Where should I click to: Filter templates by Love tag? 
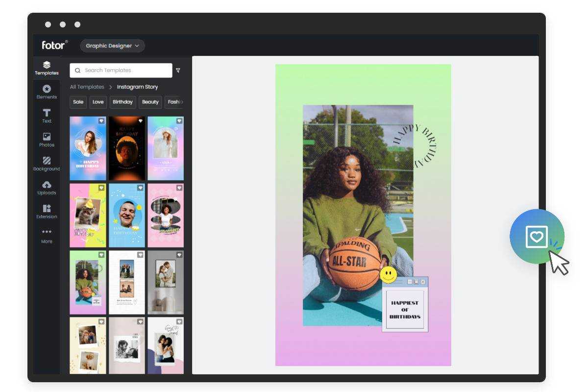tap(98, 102)
